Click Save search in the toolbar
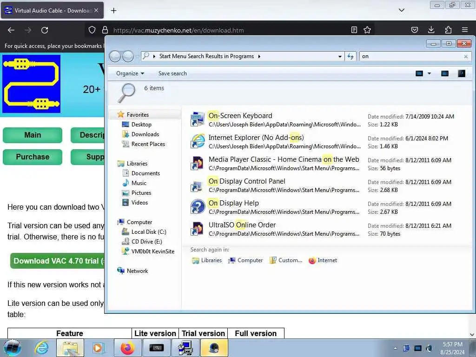The height and width of the screenshot is (357, 476). [172, 73]
